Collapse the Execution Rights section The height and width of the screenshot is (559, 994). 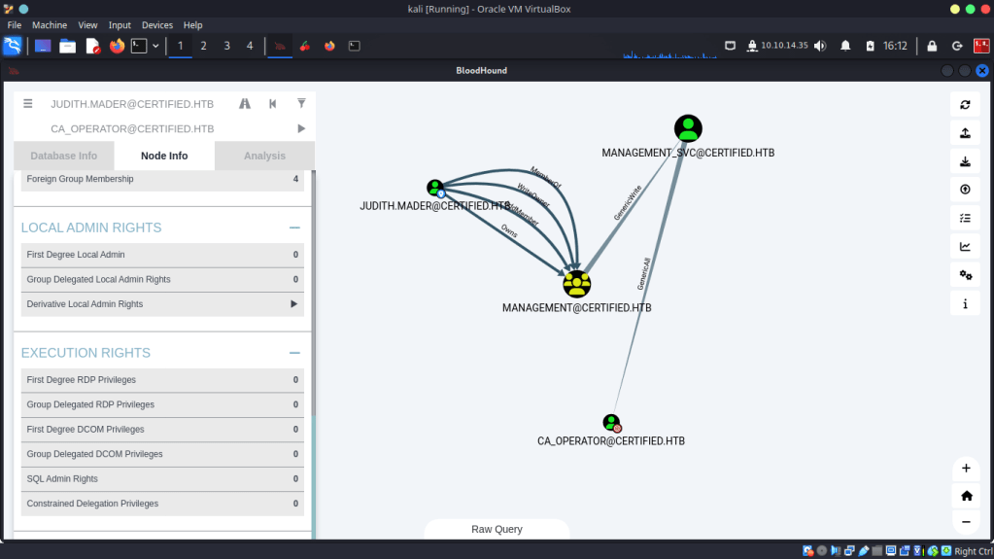point(294,353)
